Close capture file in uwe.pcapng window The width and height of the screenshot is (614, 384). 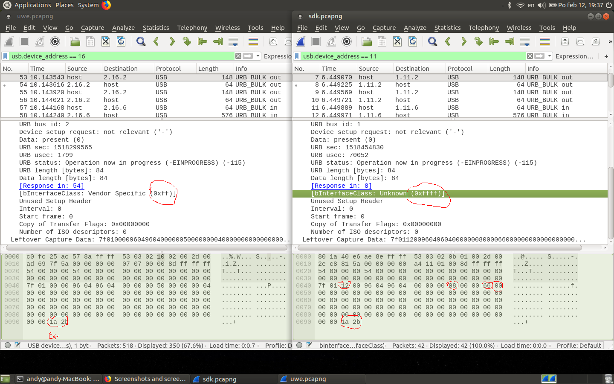[106, 41]
